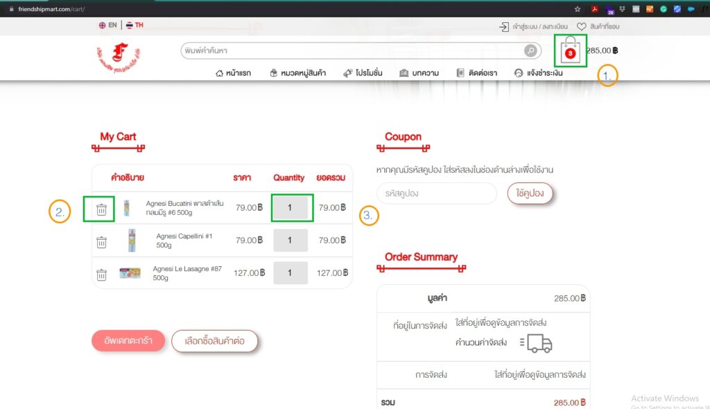Open the wishlist heart icon
The width and height of the screenshot is (710, 409).
coord(581,26)
